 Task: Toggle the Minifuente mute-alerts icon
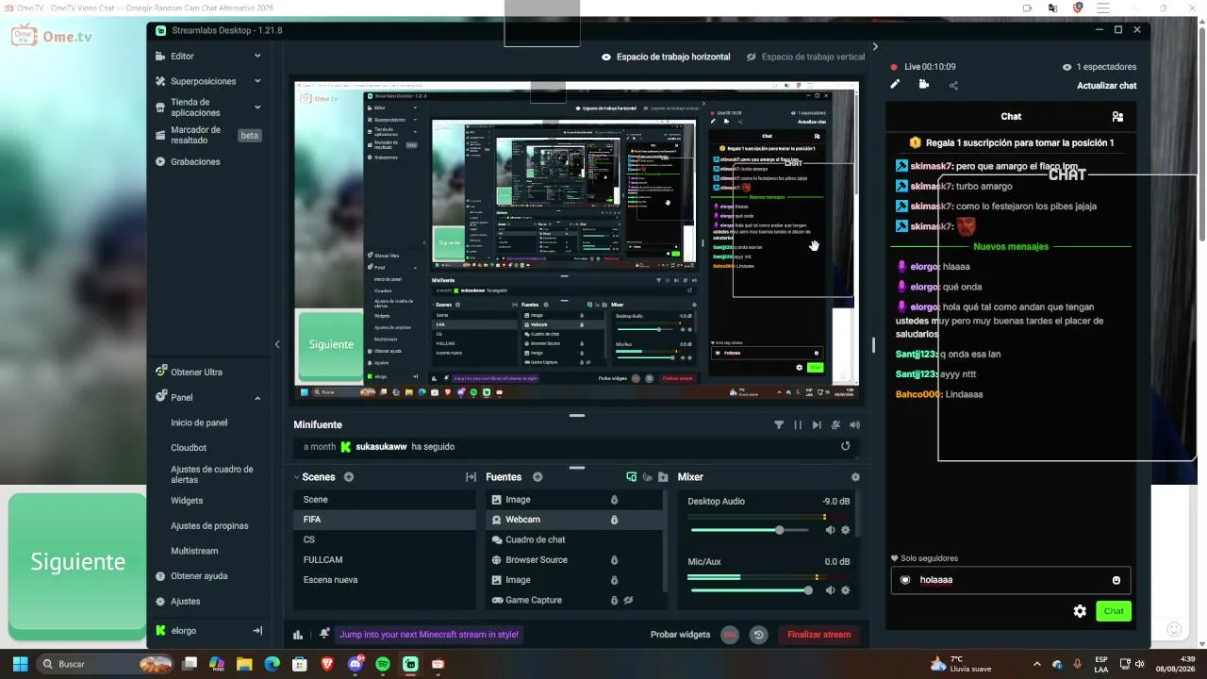[835, 425]
